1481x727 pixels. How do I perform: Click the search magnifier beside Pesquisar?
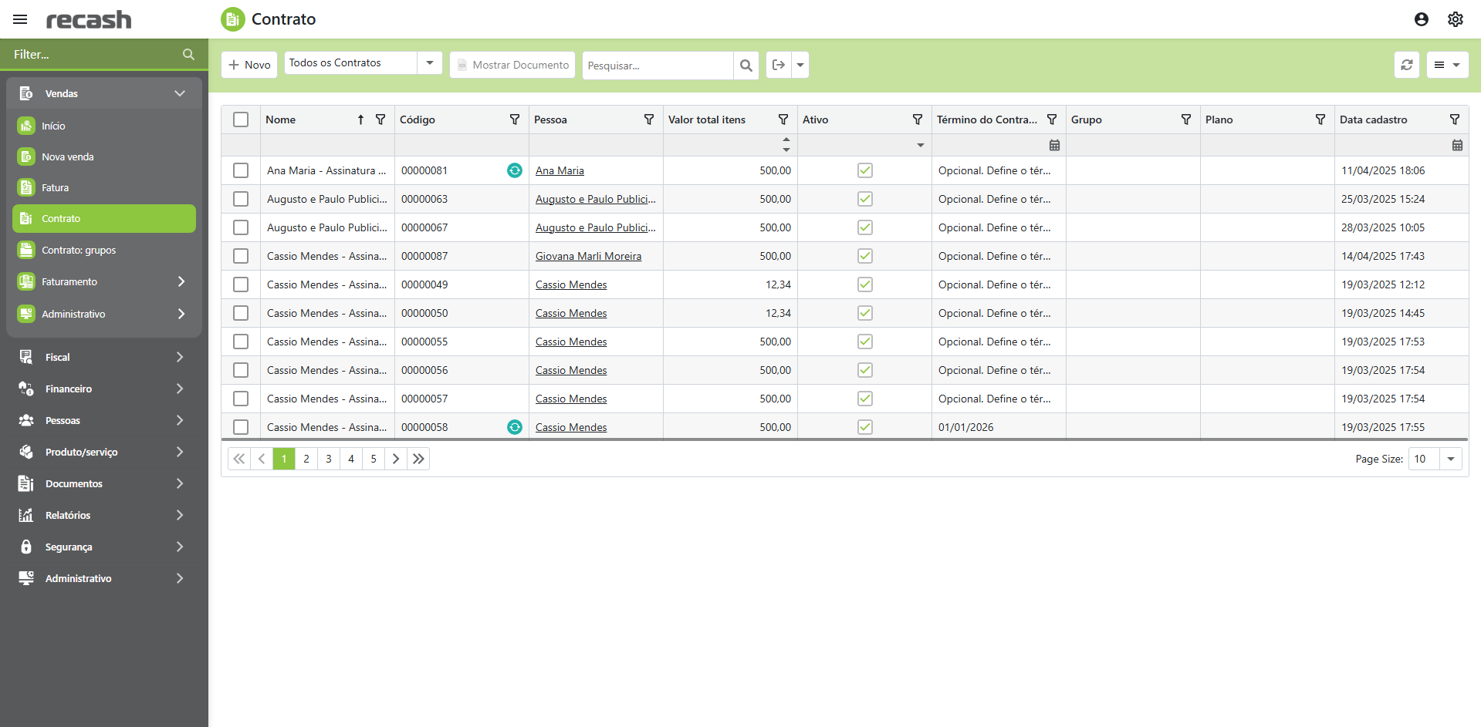click(x=746, y=66)
